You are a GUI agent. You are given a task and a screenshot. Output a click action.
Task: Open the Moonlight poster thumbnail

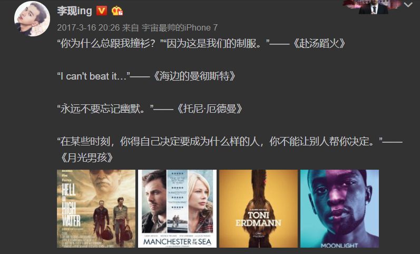click(340, 209)
